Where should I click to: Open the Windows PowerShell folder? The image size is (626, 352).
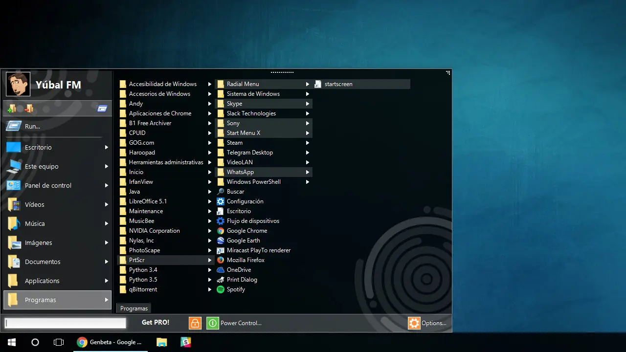(x=264, y=182)
